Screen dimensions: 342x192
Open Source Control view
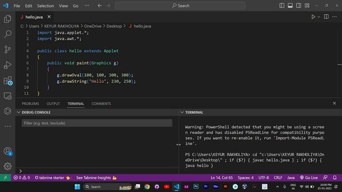click(7, 50)
